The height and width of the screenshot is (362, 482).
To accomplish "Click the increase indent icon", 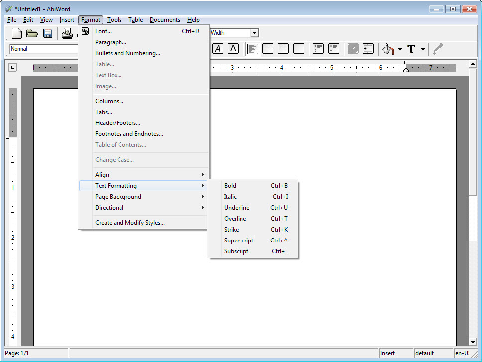I will tap(368, 49).
